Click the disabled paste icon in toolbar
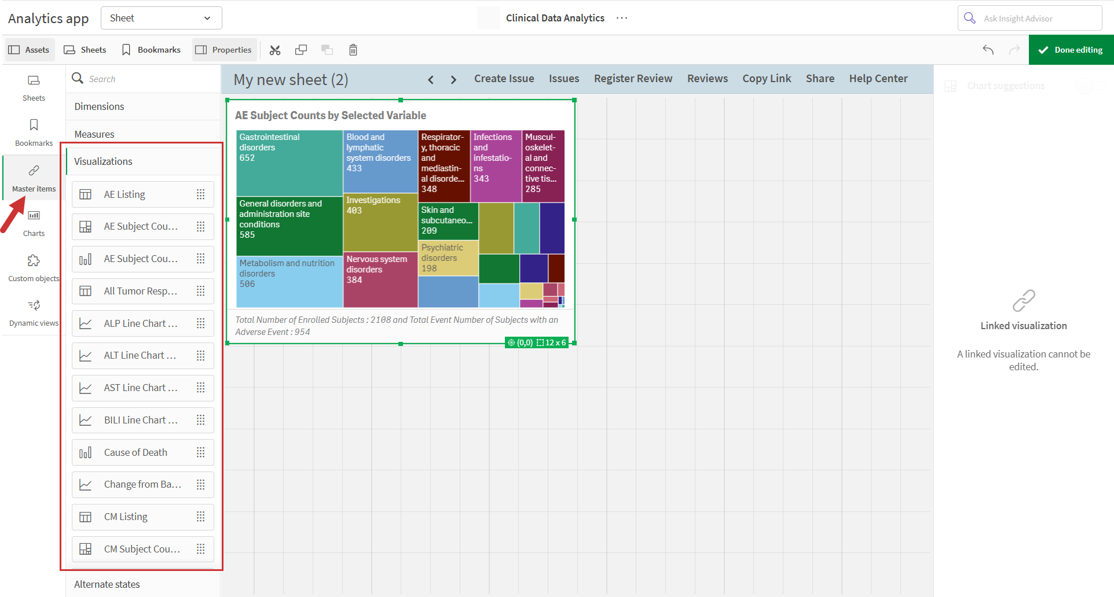1114x597 pixels. coord(327,50)
